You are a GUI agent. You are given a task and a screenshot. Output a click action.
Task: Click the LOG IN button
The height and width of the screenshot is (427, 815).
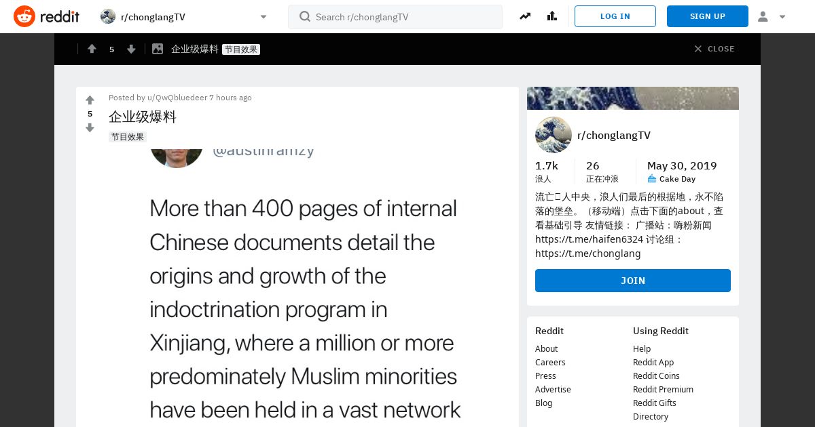tap(615, 16)
